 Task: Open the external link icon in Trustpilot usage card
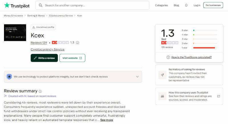click(218, 96)
